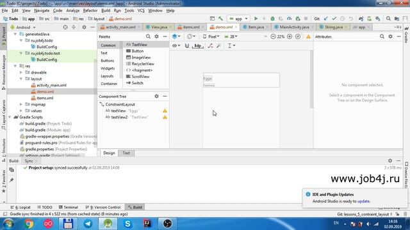
Task: Open Component Tree settings gear
Action: point(156,96)
